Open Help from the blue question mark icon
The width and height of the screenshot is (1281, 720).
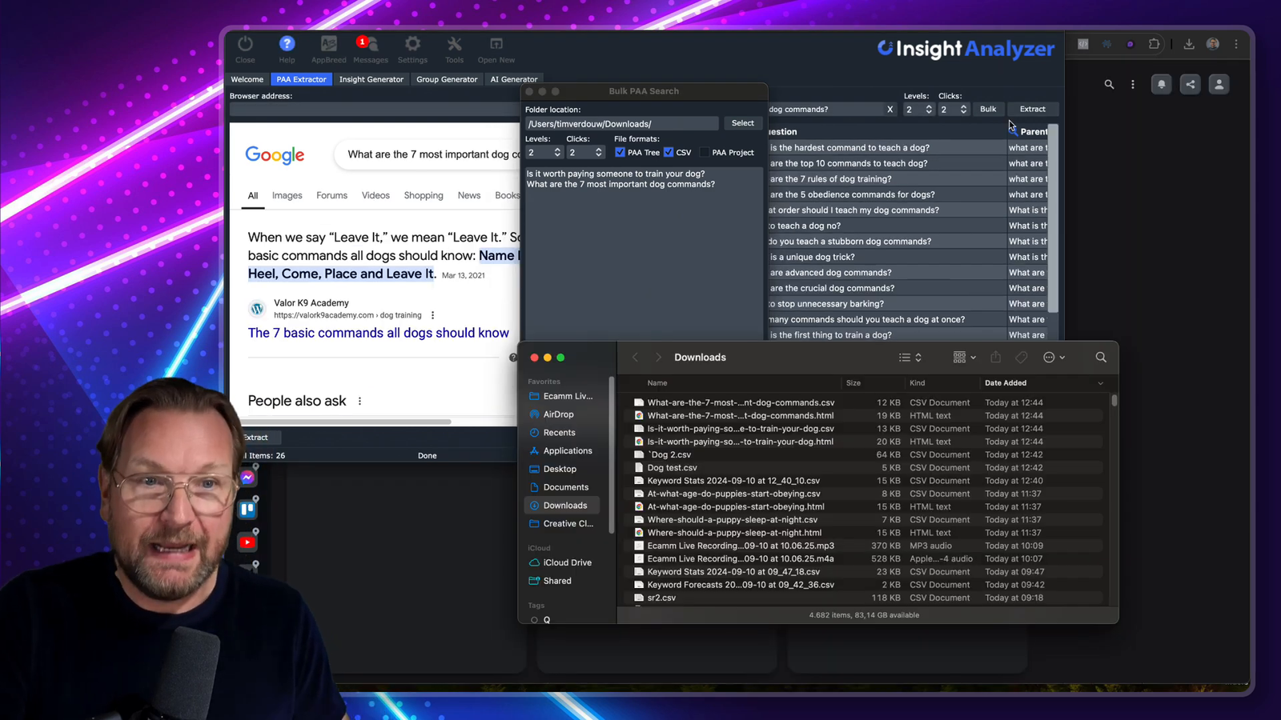coord(287,44)
